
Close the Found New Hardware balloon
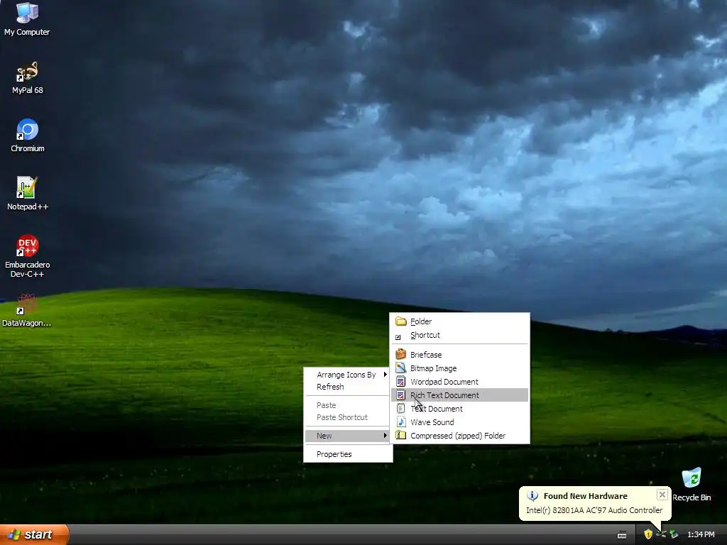point(662,495)
